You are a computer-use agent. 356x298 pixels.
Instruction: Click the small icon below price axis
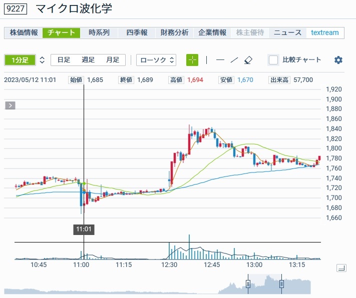pos(341,268)
